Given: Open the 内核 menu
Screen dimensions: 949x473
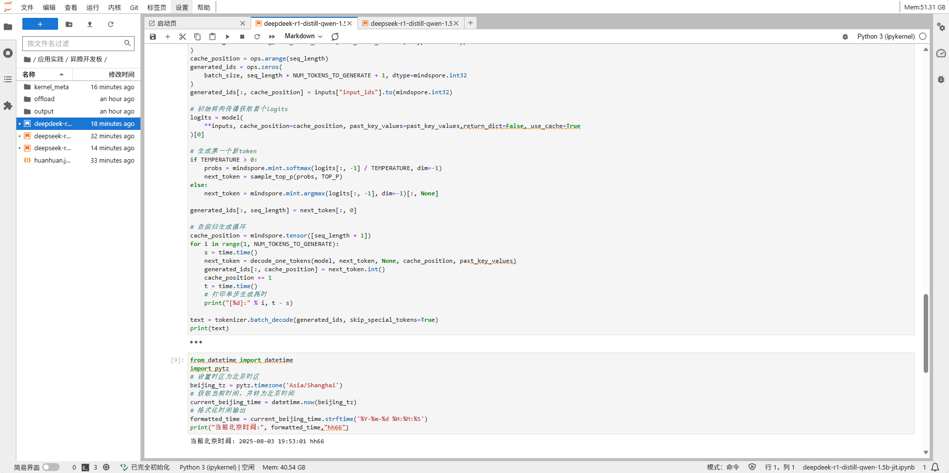Looking at the screenshot, I should 115,7.
